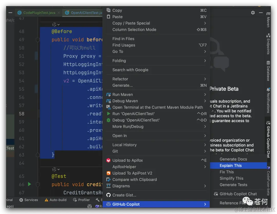
Task: Open the GitHub Copilot Chat side tab
Action: [268, 139]
